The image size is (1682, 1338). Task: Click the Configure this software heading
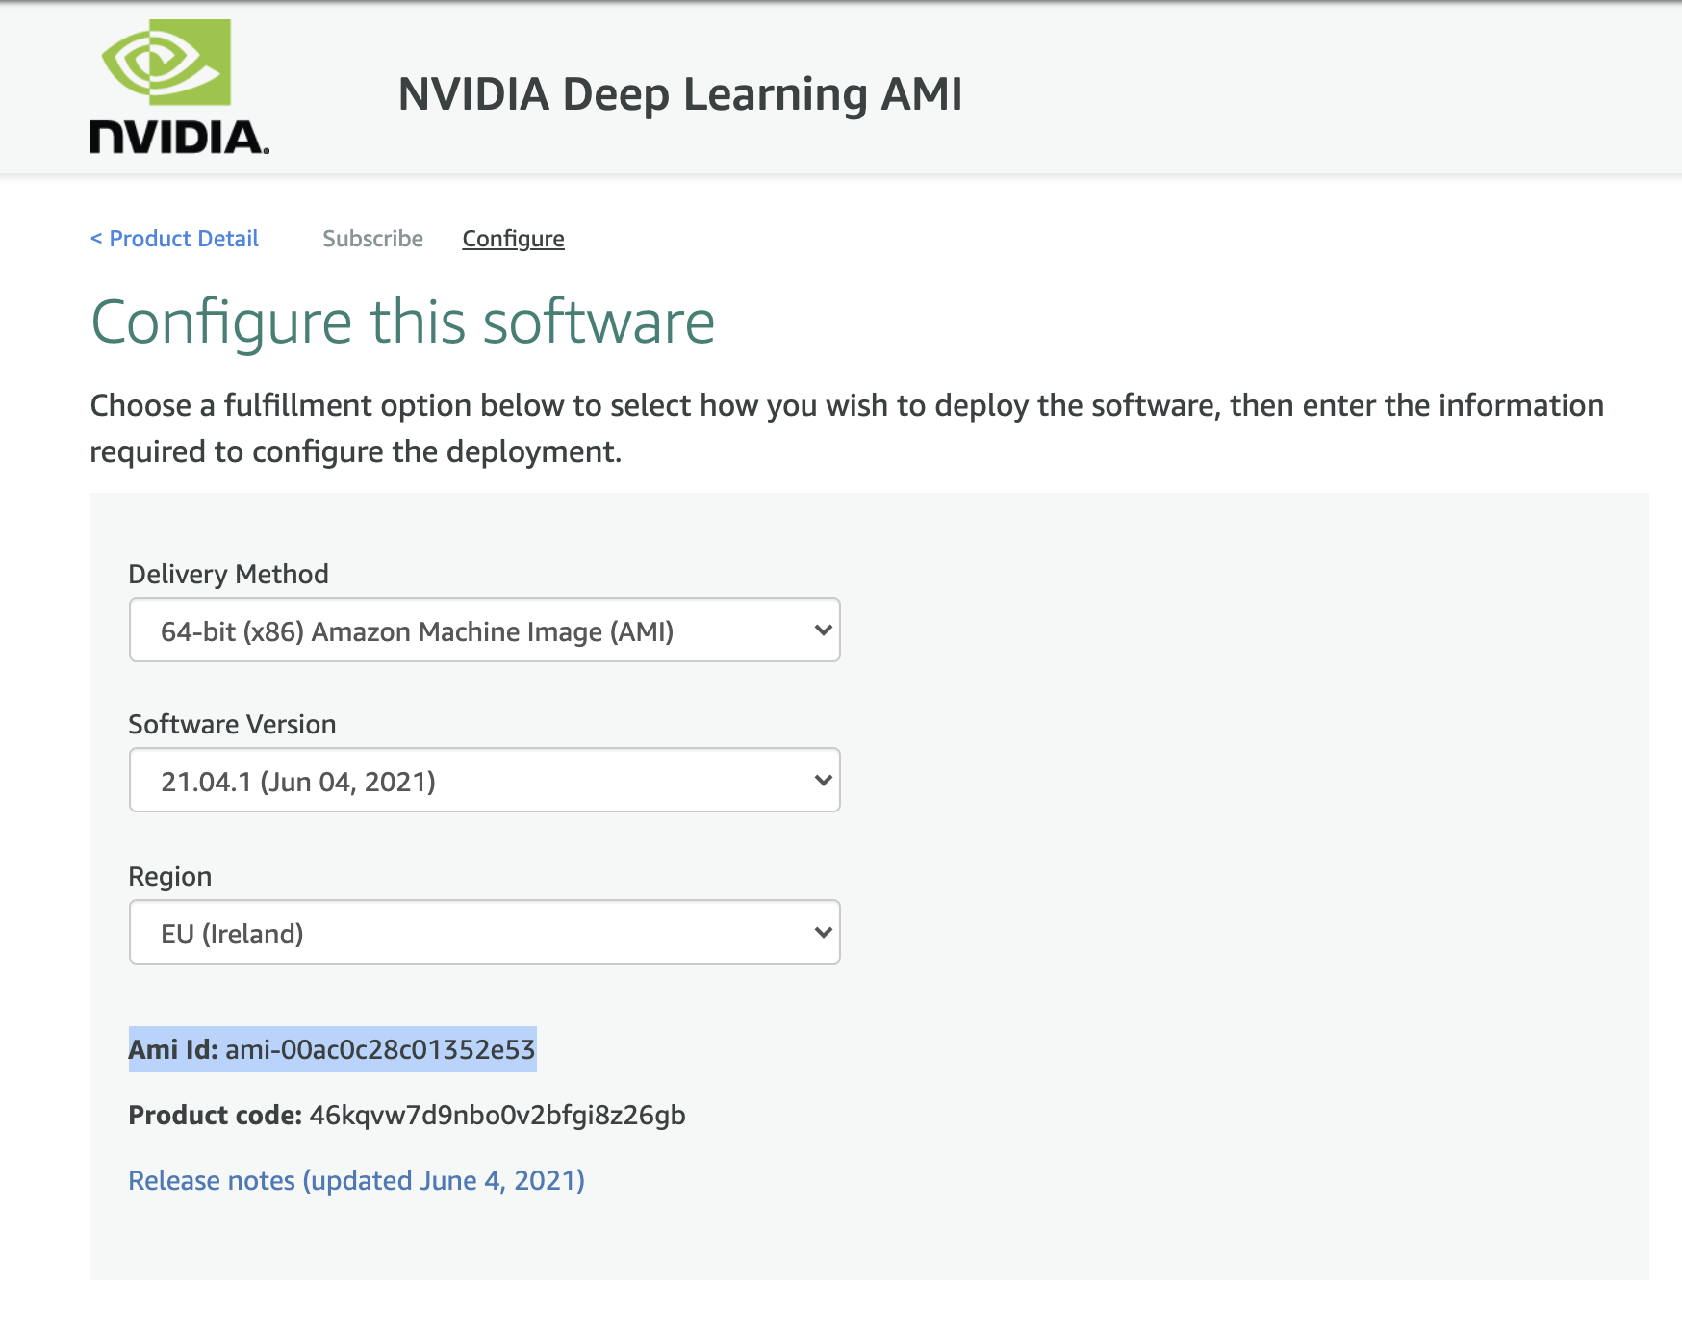402,322
